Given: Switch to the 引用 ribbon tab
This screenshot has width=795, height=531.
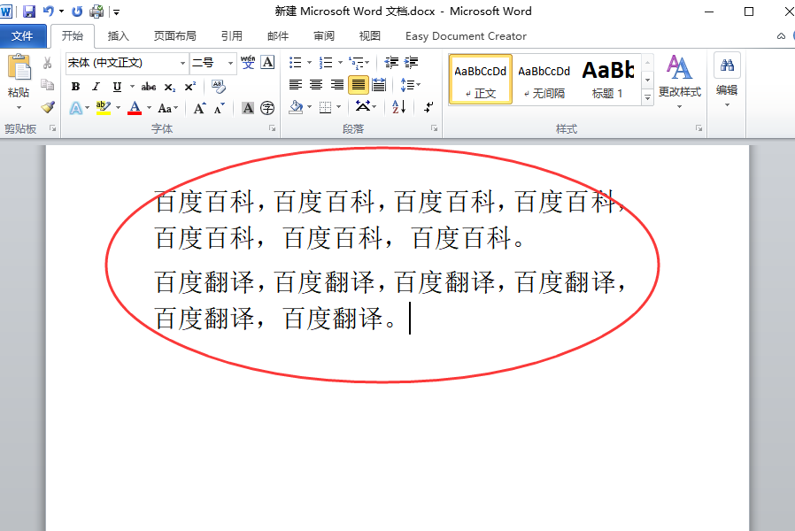Looking at the screenshot, I should (232, 36).
